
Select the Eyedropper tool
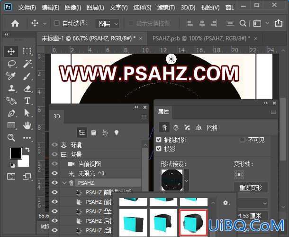tap(11, 76)
